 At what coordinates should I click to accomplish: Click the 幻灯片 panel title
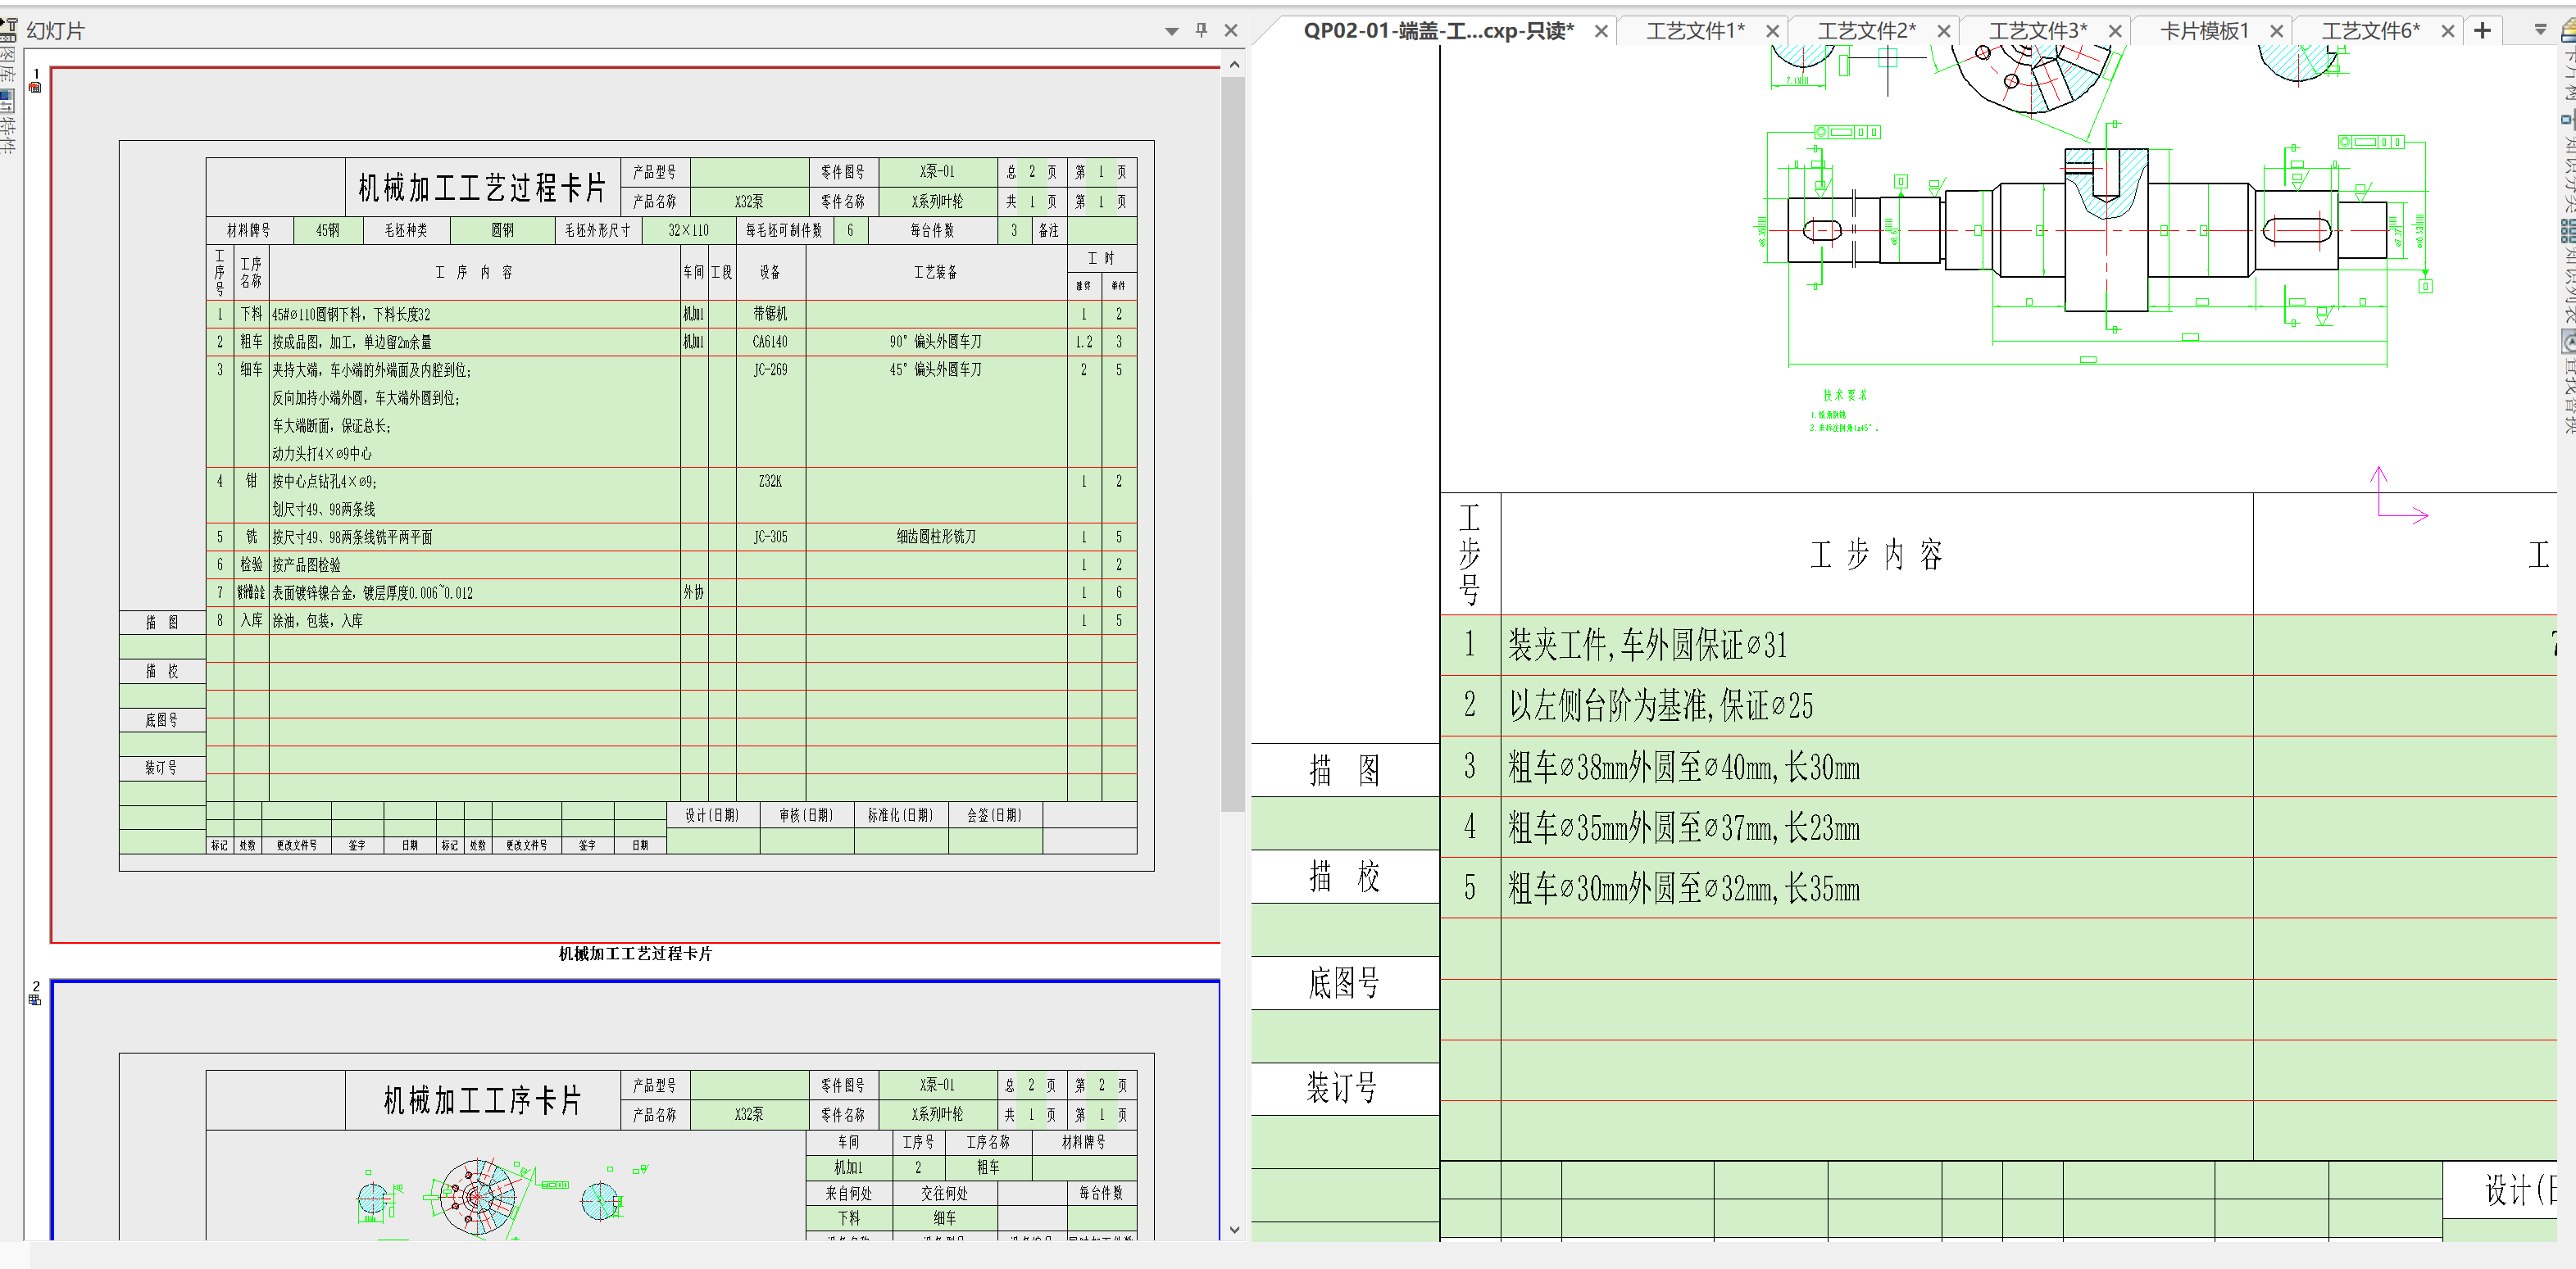pyautogui.click(x=55, y=31)
